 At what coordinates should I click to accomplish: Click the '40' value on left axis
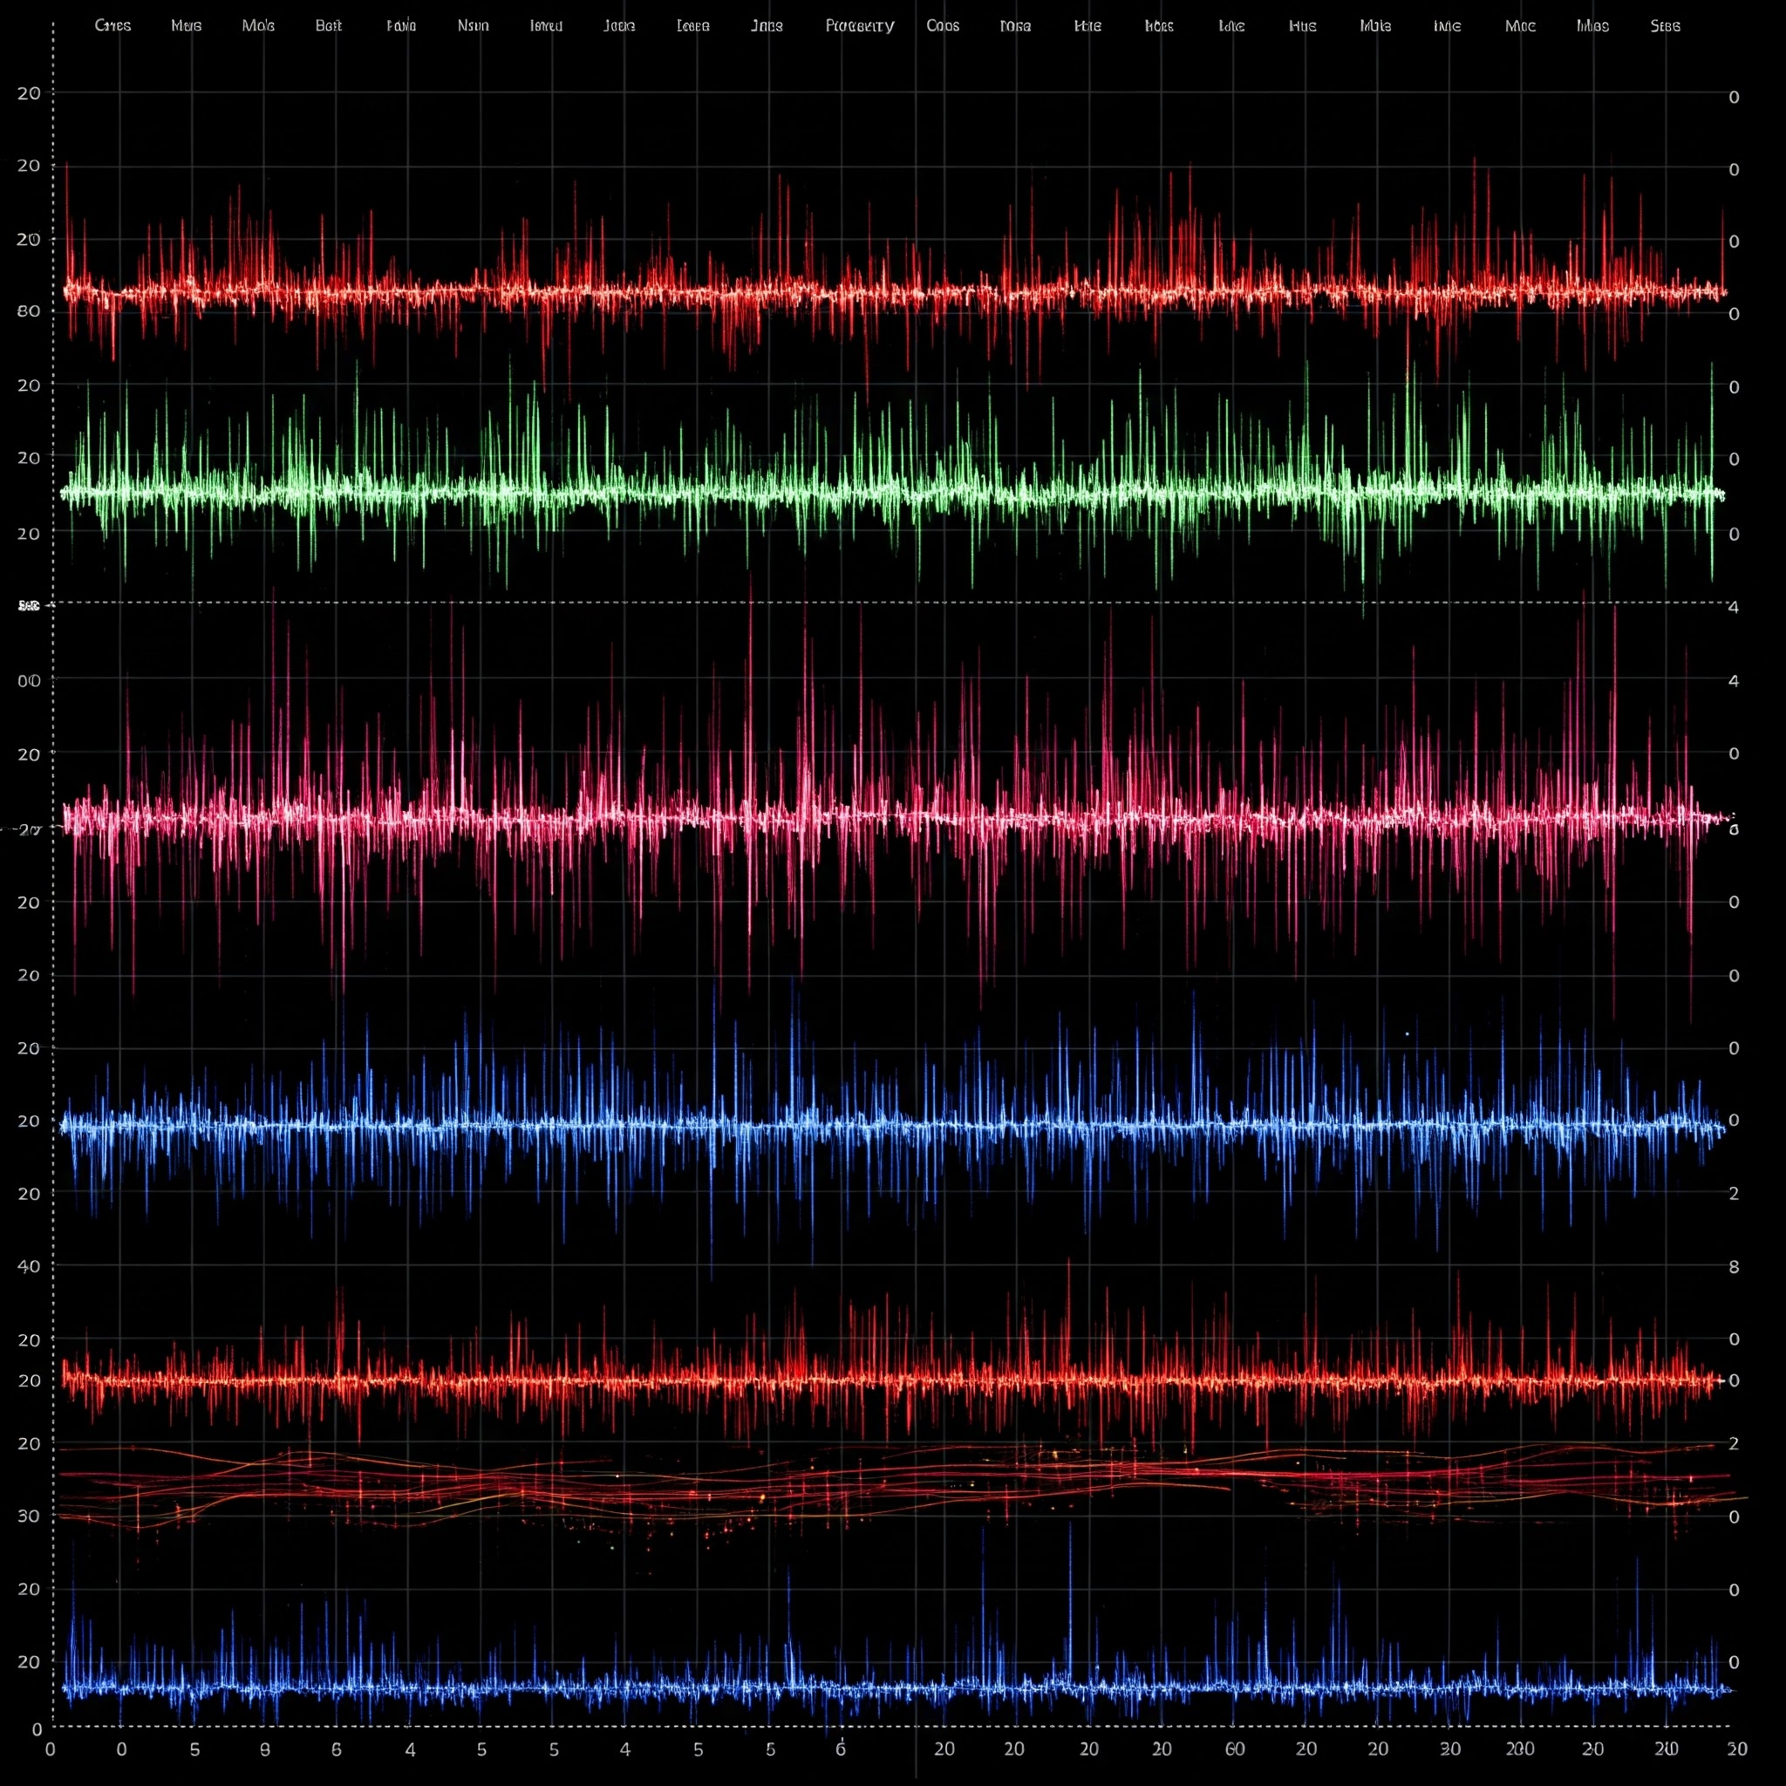[x=29, y=1265]
